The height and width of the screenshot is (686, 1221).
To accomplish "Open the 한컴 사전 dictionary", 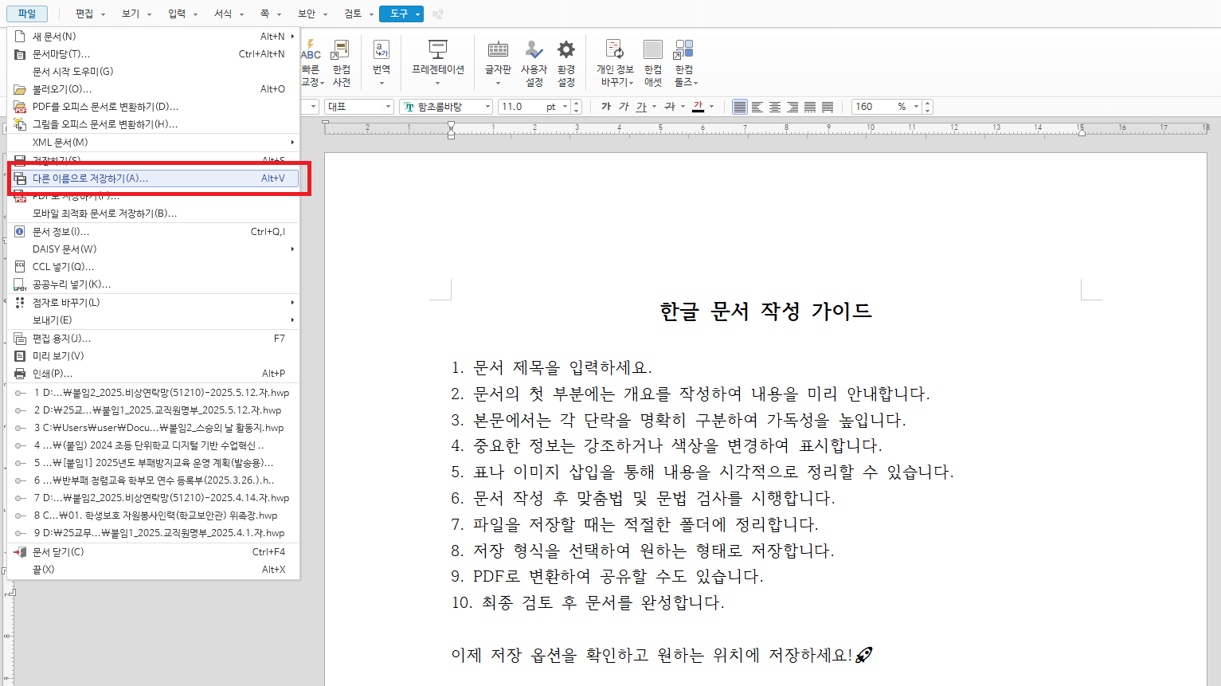I will coord(342,62).
